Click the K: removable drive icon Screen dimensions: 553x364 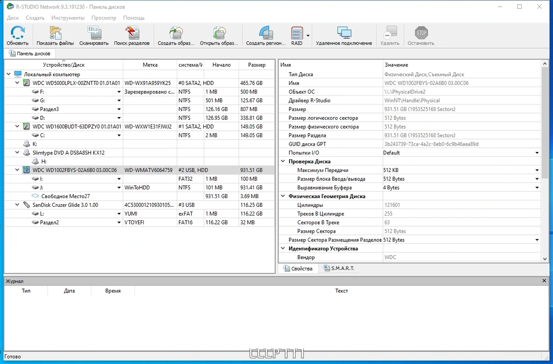tap(27, 144)
